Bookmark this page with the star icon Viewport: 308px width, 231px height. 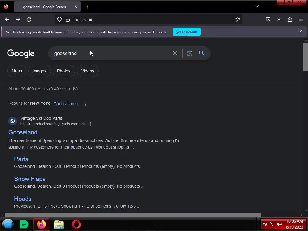(238, 20)
